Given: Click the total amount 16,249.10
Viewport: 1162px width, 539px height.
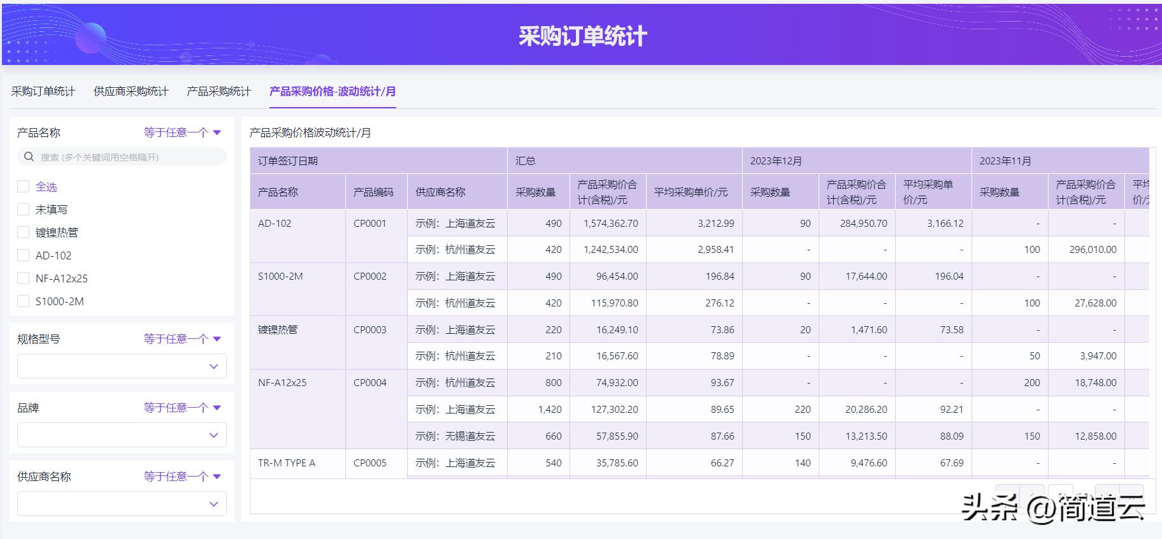Looking at the screenshot, I should tap(617, 330).
